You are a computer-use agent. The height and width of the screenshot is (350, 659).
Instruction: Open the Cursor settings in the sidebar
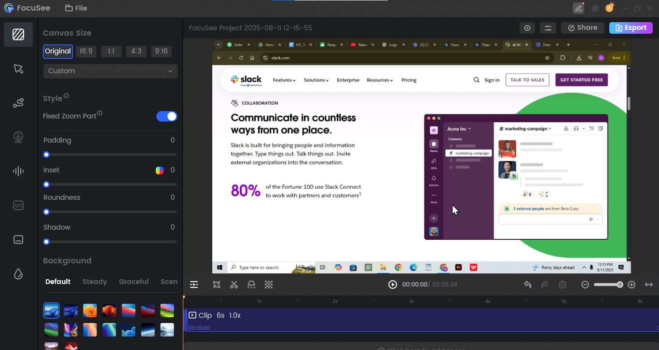click(18, 68)
